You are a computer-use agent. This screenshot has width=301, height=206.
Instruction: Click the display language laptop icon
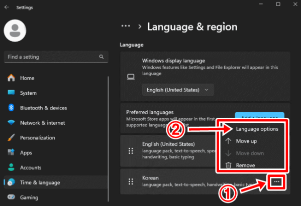click(131, 77)
